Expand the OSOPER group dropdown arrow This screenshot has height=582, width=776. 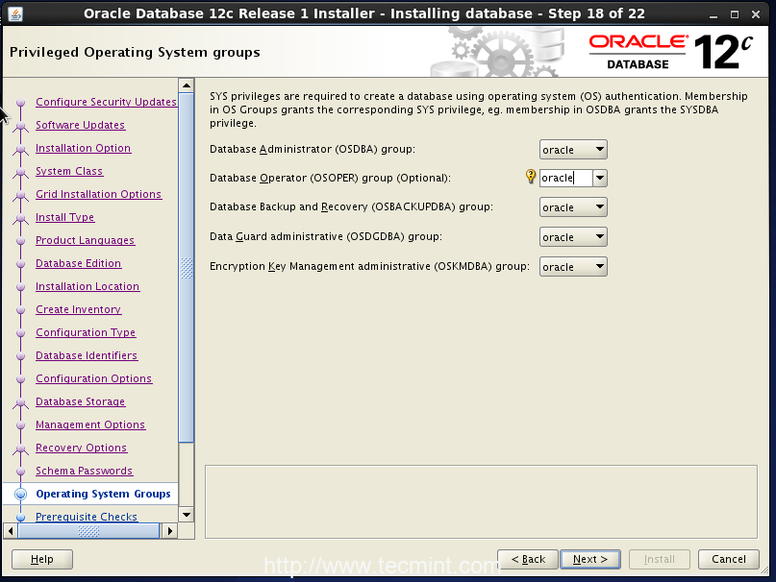(600, 178)
